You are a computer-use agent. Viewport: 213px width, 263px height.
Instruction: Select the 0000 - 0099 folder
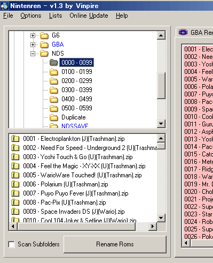[77, 63]
